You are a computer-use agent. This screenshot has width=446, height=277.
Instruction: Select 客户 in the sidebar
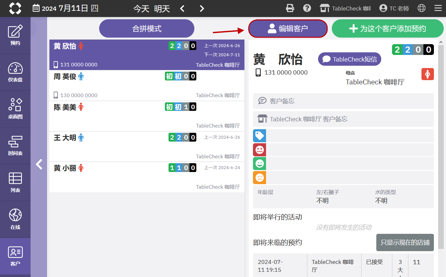(x=15, y=256)
